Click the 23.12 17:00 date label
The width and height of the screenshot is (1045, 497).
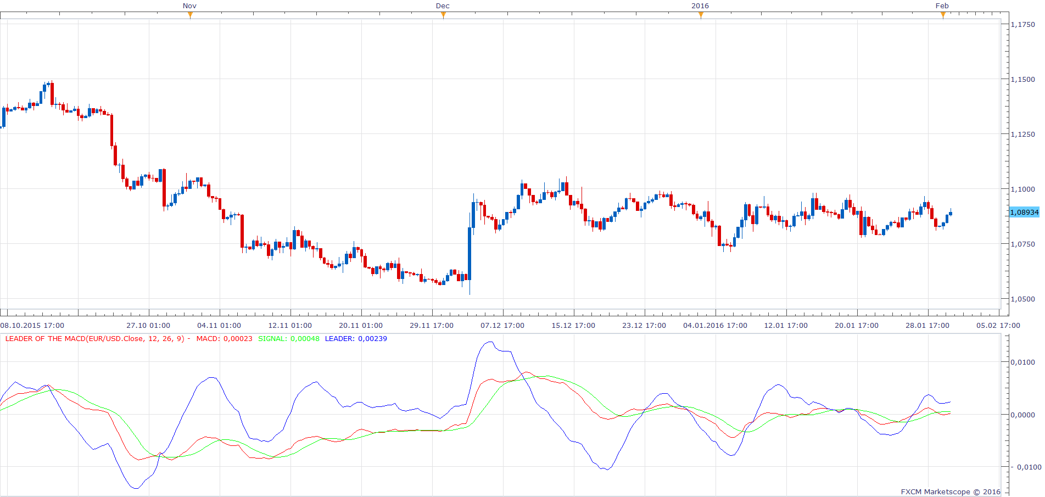click(x=644, y=325)
